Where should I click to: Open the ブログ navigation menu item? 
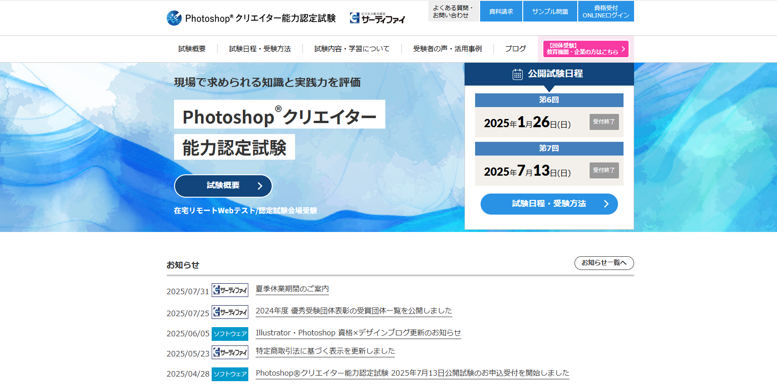pos(515,48)
